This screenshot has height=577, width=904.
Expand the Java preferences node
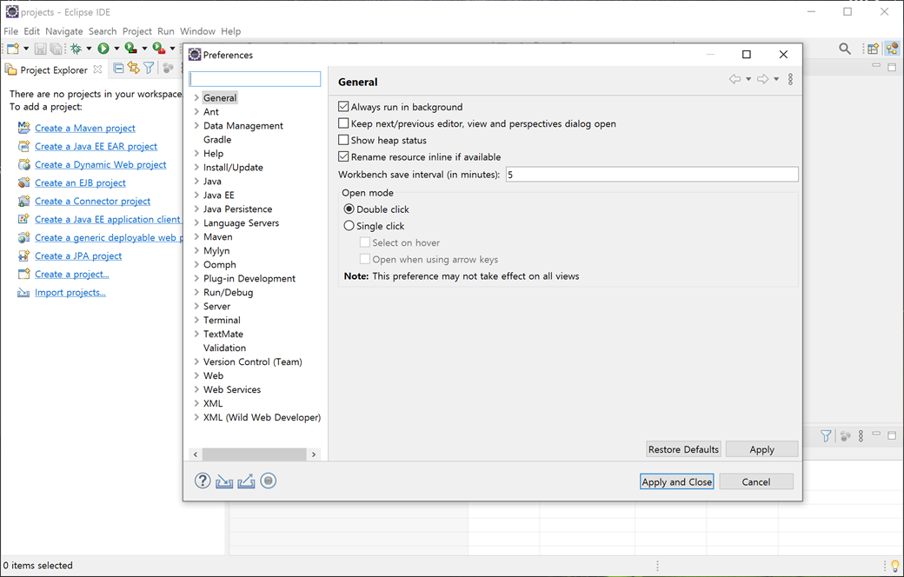196,181
